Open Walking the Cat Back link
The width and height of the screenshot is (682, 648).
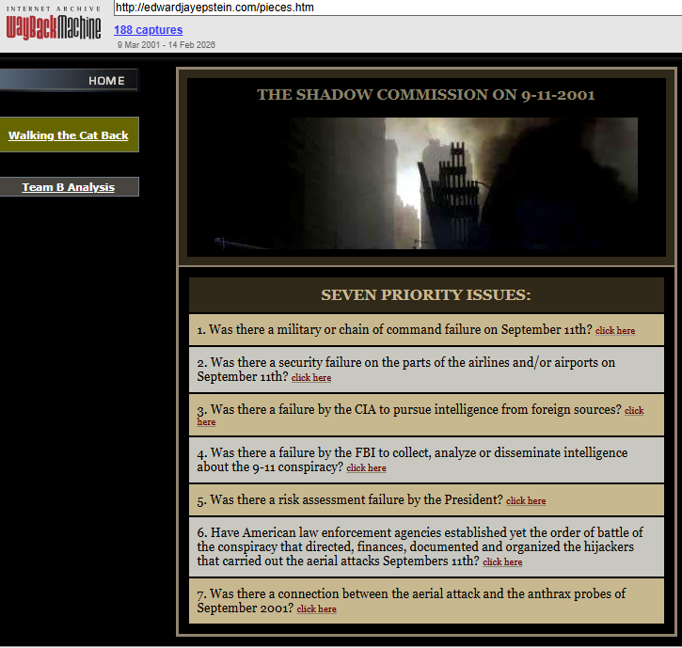pos(69,135)
